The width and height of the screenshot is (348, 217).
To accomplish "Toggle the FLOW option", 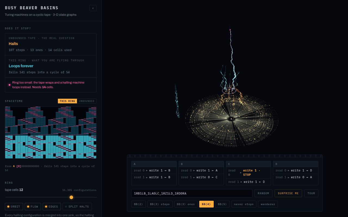I will coord(33,207).
